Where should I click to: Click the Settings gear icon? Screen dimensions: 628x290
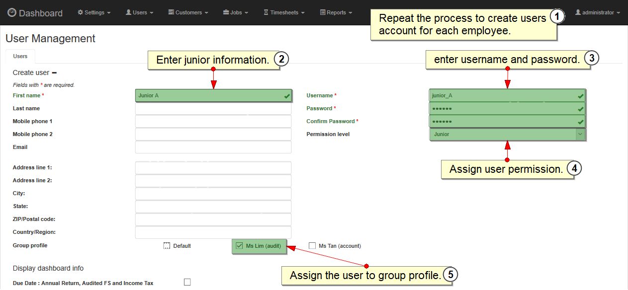tap(81, 12)
